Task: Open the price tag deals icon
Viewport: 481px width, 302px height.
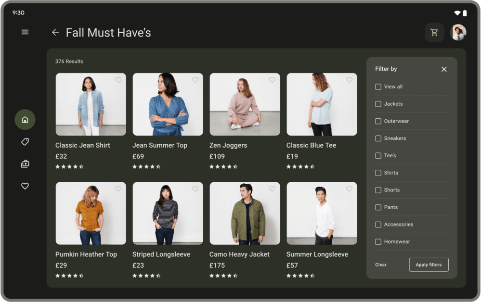Action: coord(25,142)
